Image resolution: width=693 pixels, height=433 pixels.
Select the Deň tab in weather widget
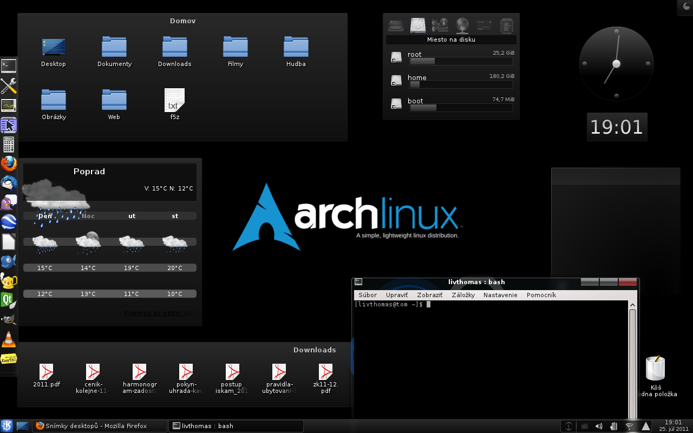pos(45,216)
